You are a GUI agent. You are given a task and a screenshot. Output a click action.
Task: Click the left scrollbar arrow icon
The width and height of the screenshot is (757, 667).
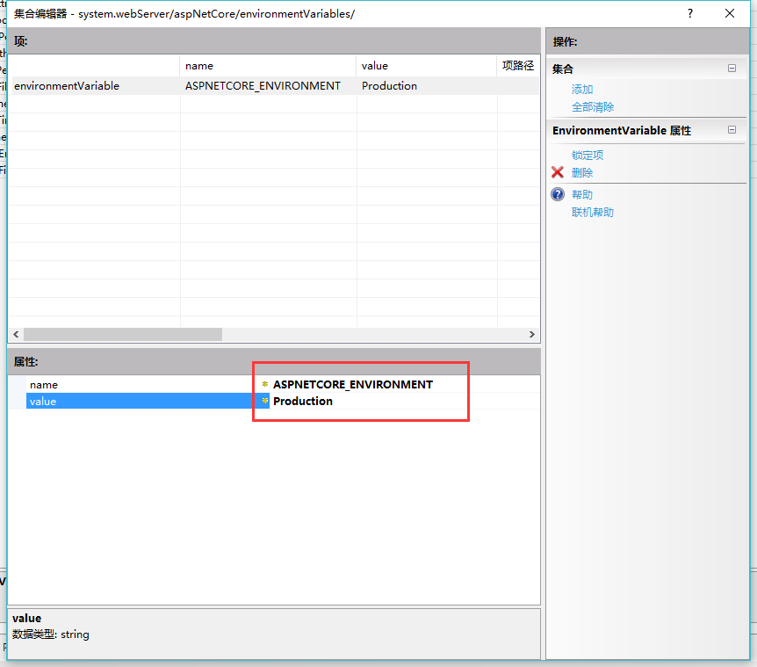15,334
